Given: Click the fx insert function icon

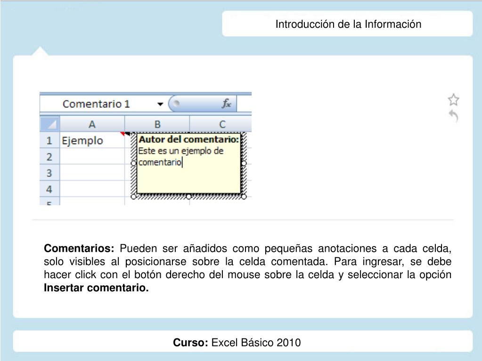Looking at the screenshot, I should [226, 104].
